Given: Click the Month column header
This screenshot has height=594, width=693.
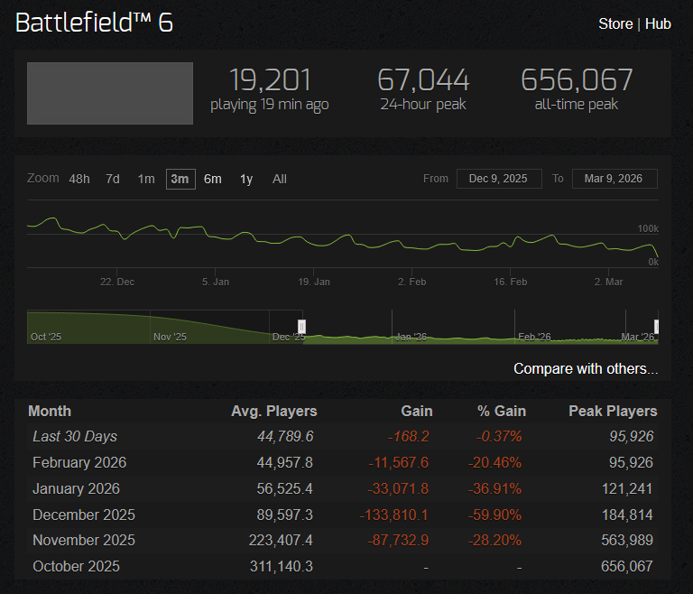Looking at the screenshot, I should pyautogui.click(x=50, y=412).
